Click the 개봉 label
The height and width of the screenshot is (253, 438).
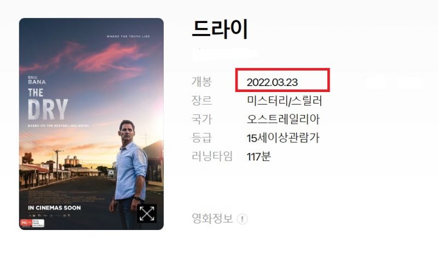[201, 82]
